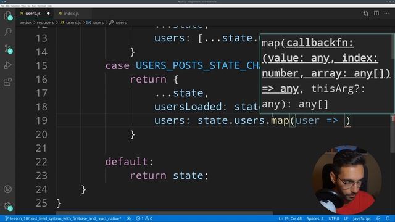
Task: Open the errors and warnings problems indicator
Action: (x=144, y=218)
